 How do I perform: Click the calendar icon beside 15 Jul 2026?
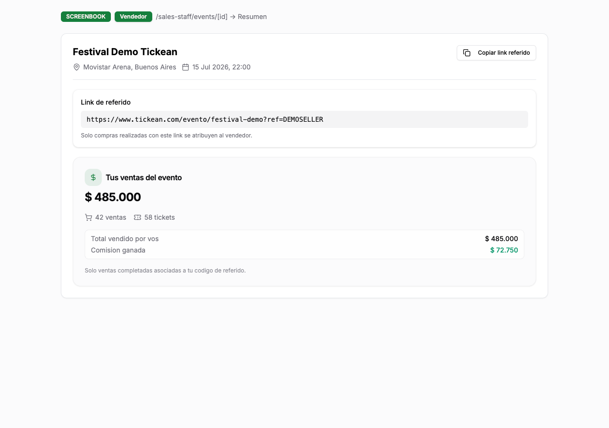tap(186, 67)
